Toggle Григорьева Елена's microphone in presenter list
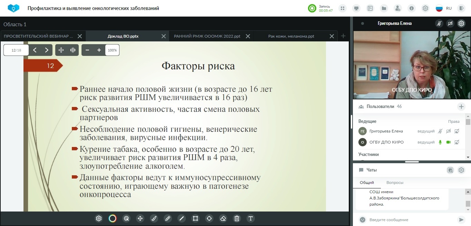This screenshot has width=471, height=226. pos(440,131)
